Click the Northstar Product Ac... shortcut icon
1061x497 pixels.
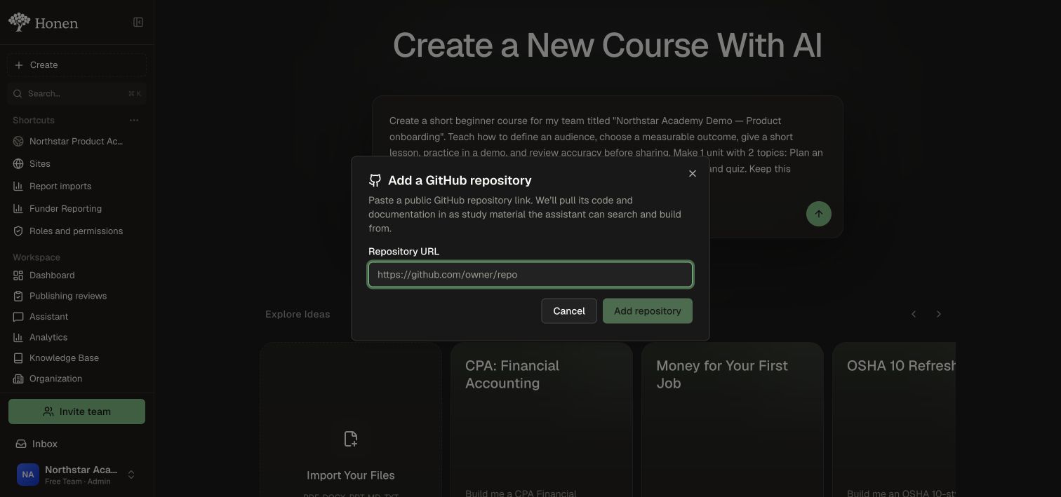[x=18, y=141]
